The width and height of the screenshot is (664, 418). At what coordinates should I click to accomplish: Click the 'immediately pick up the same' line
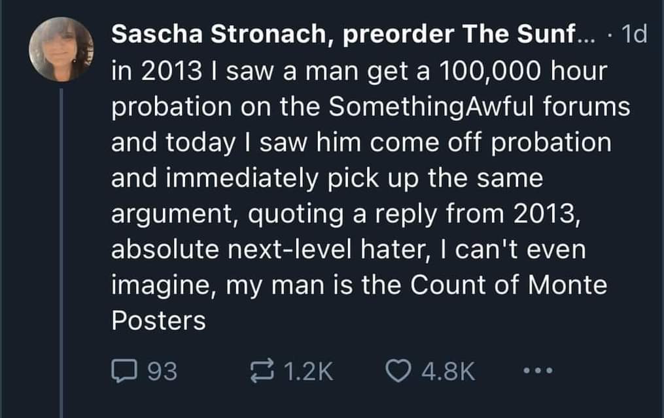327,178
